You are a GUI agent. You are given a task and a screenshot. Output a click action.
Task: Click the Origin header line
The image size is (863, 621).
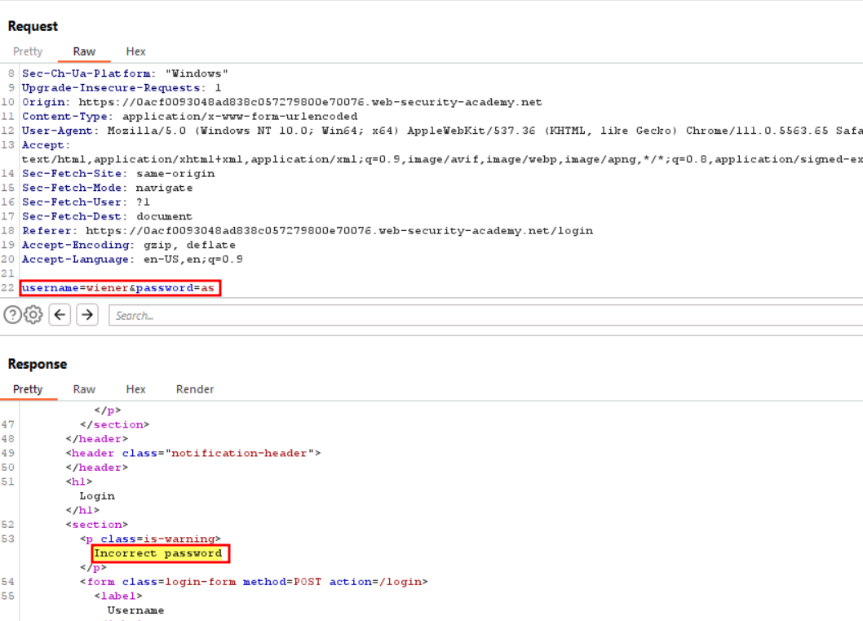pyautogui.click(x=281, y=102)
